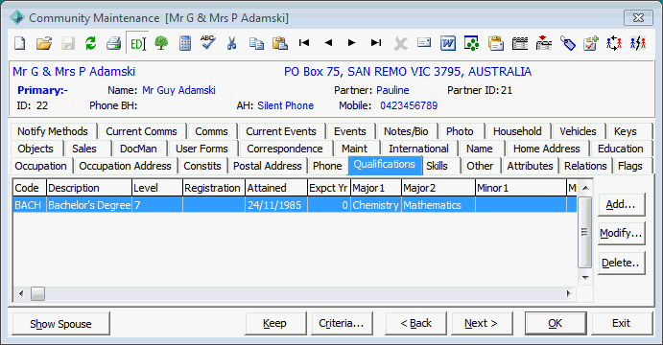Click the Attained column header

tap(276, 188)
